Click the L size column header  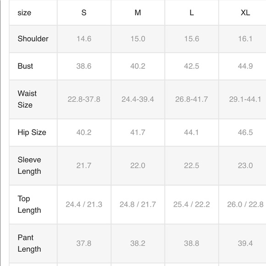192,13
